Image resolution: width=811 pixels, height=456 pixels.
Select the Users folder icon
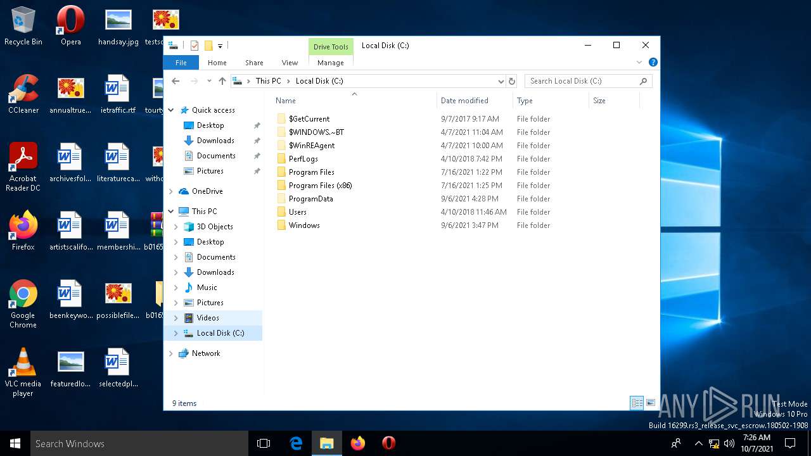click(x=282, y=212)
